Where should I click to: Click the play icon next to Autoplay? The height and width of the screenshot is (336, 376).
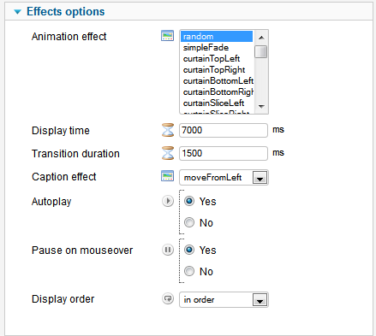click(168, 201)
